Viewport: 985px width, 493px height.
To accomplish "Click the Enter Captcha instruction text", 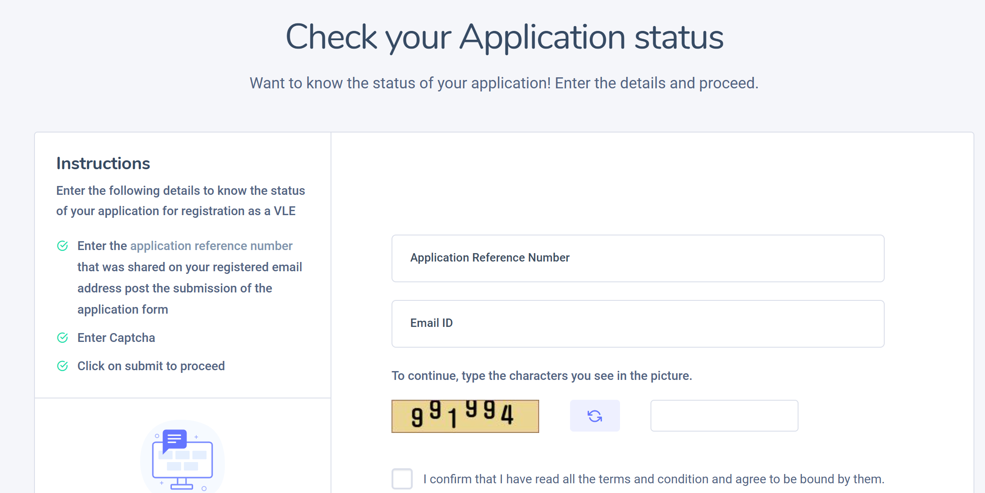I will point(116,338).
